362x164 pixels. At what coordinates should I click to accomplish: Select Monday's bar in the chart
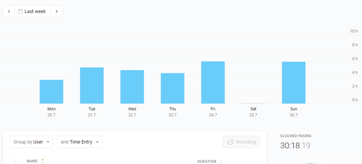52,92
